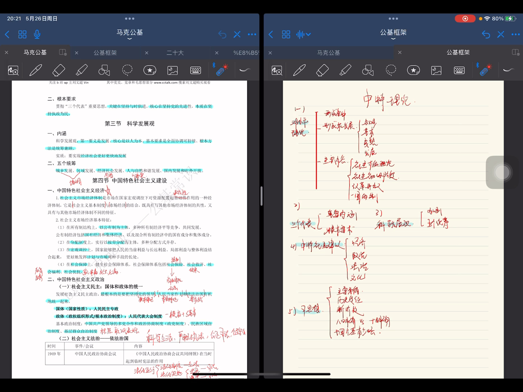Go back in the right 公基框架 window
Screen dimensions: 523x392
click(271, 34)
